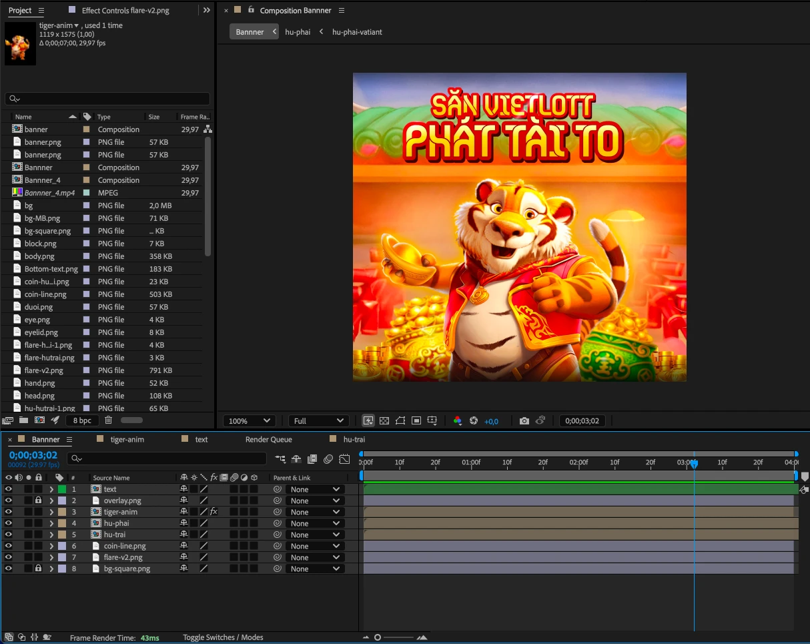Open the Full resolution dropdown
Image resolution: width=810 pixels, height=644 pixels.
click(x=319, y=420)
